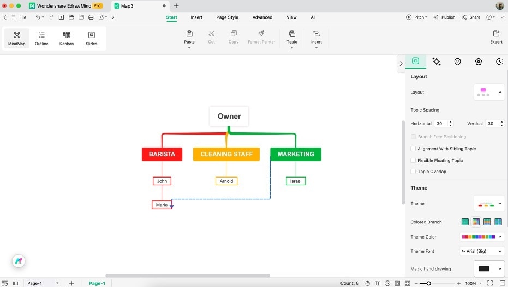
Task: Increase Vertical topic spacing stepper
Action: tap(501, 122)
